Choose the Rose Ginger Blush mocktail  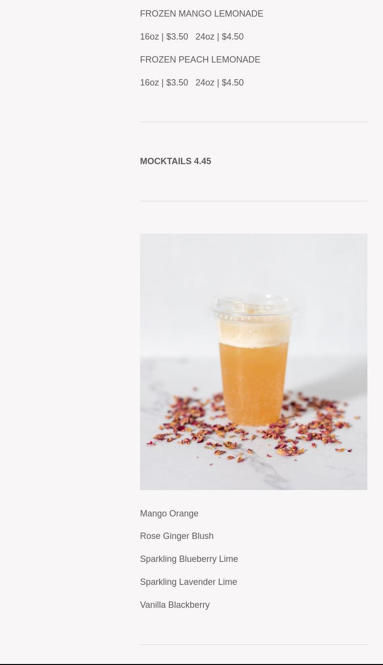click(x=177, y=536)
